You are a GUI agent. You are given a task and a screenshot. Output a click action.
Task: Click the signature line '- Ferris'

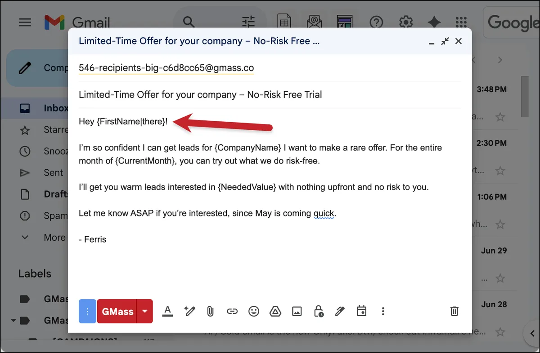point(93,239)
